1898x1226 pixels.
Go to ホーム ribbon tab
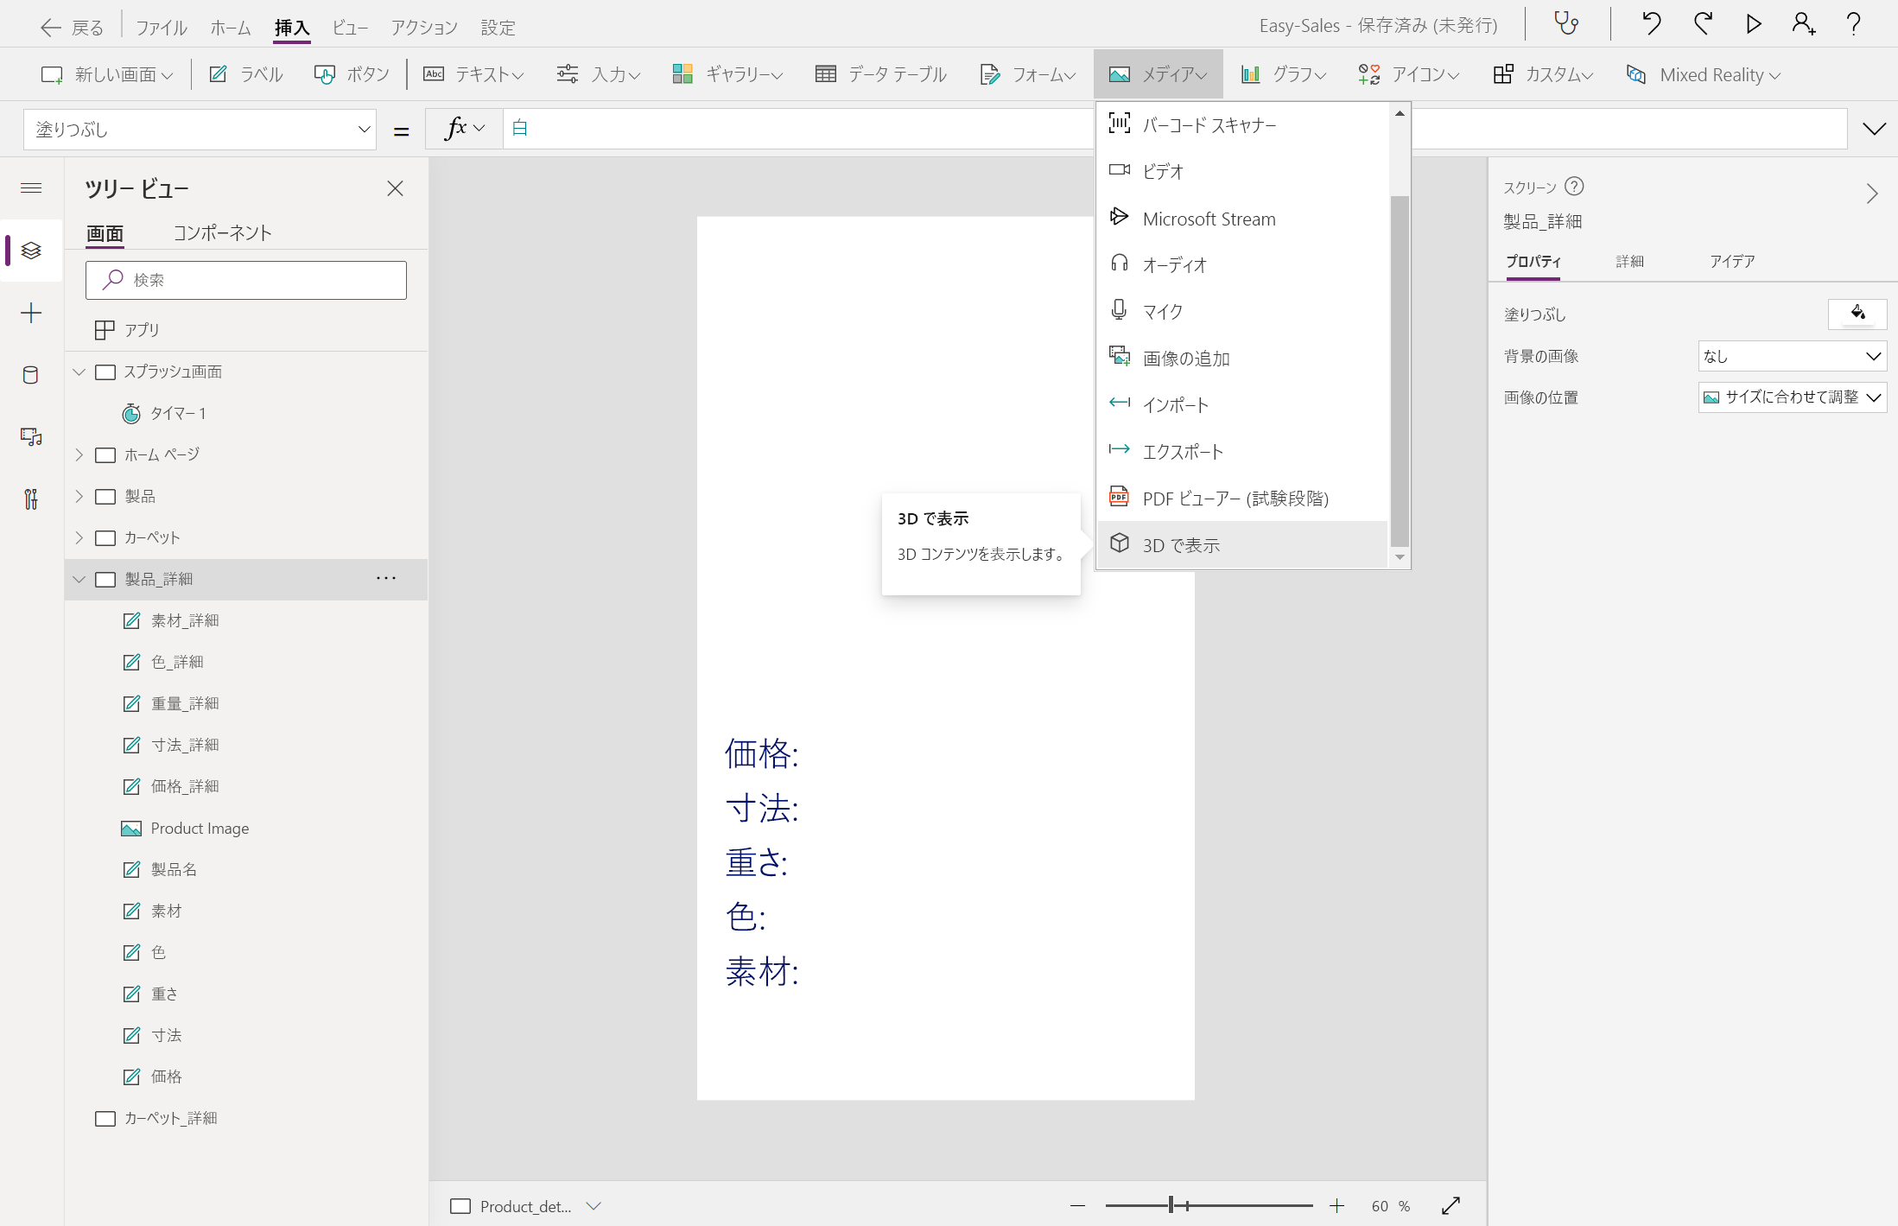231,27
